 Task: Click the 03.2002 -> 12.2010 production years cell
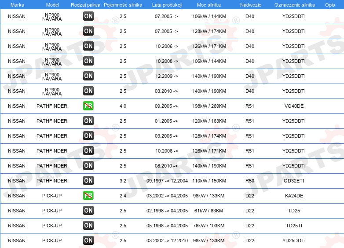(x=167, y=241)
